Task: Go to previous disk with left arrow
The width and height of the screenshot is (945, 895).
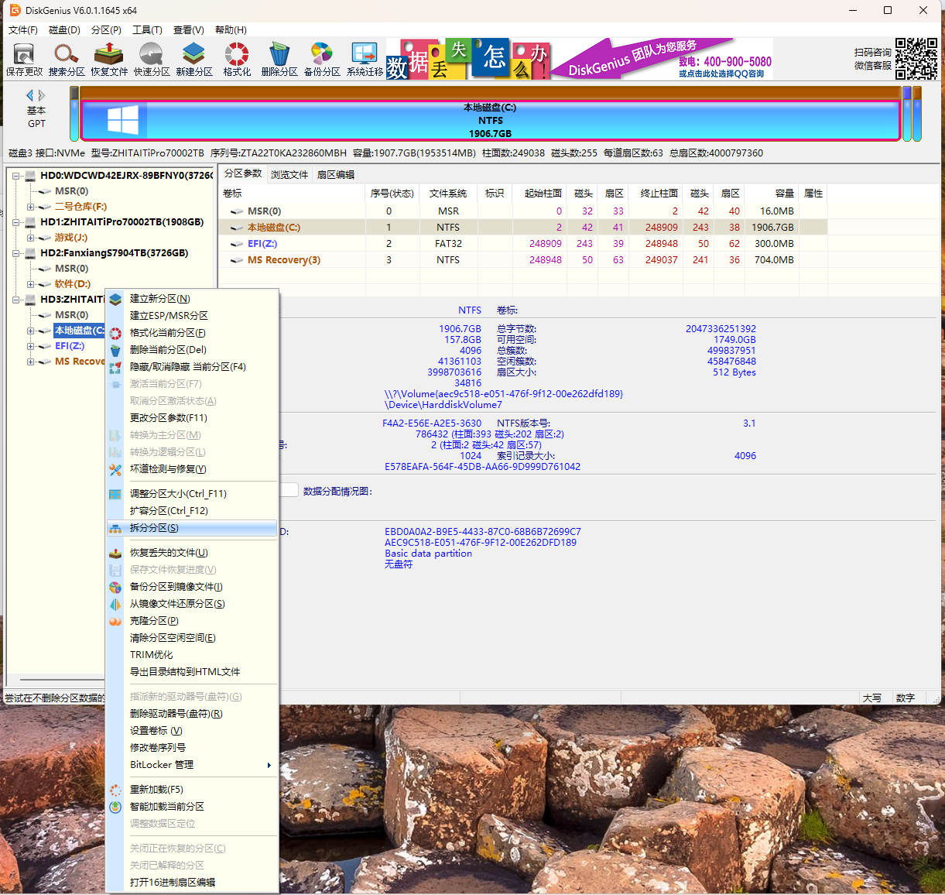Action: point(30,95)
